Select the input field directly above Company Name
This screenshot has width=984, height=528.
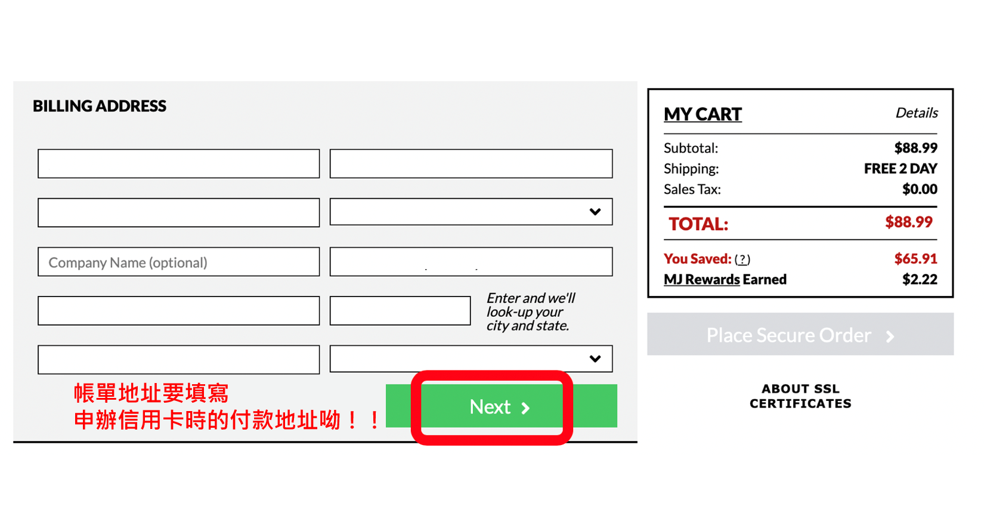pos(178,213)
